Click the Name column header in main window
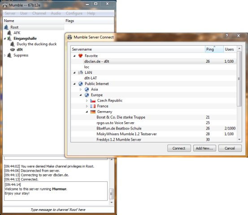 pos(34,21)
